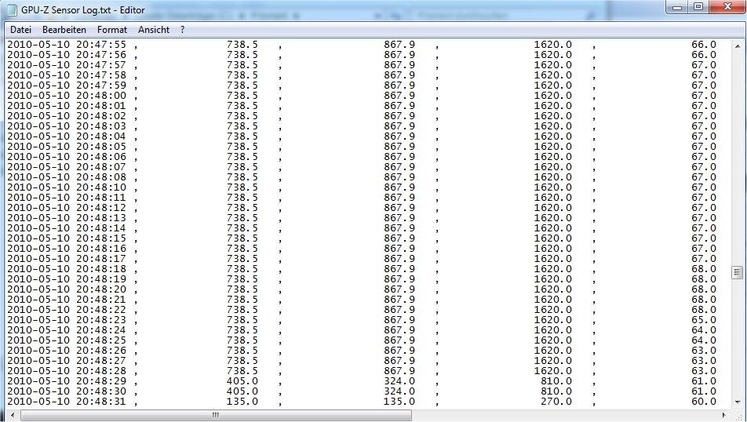Click value 1620.0 in row 20:47:55

click(x=553, y=45)
